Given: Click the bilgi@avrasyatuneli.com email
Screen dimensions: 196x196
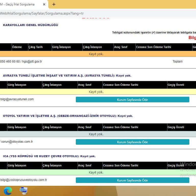Looking at the screenshot, I should (x=17, y=99).
